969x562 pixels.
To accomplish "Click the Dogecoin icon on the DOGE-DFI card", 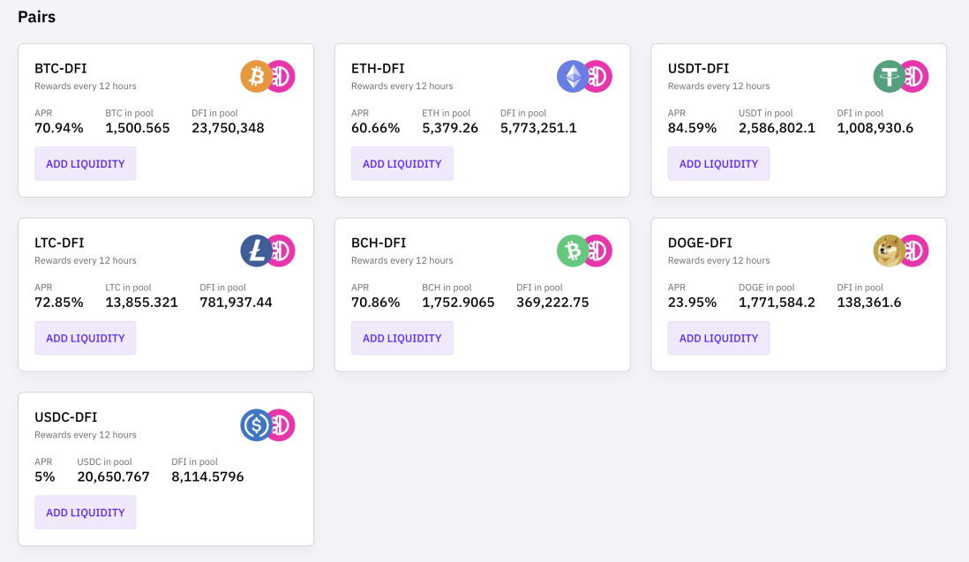I will [888, 251].
